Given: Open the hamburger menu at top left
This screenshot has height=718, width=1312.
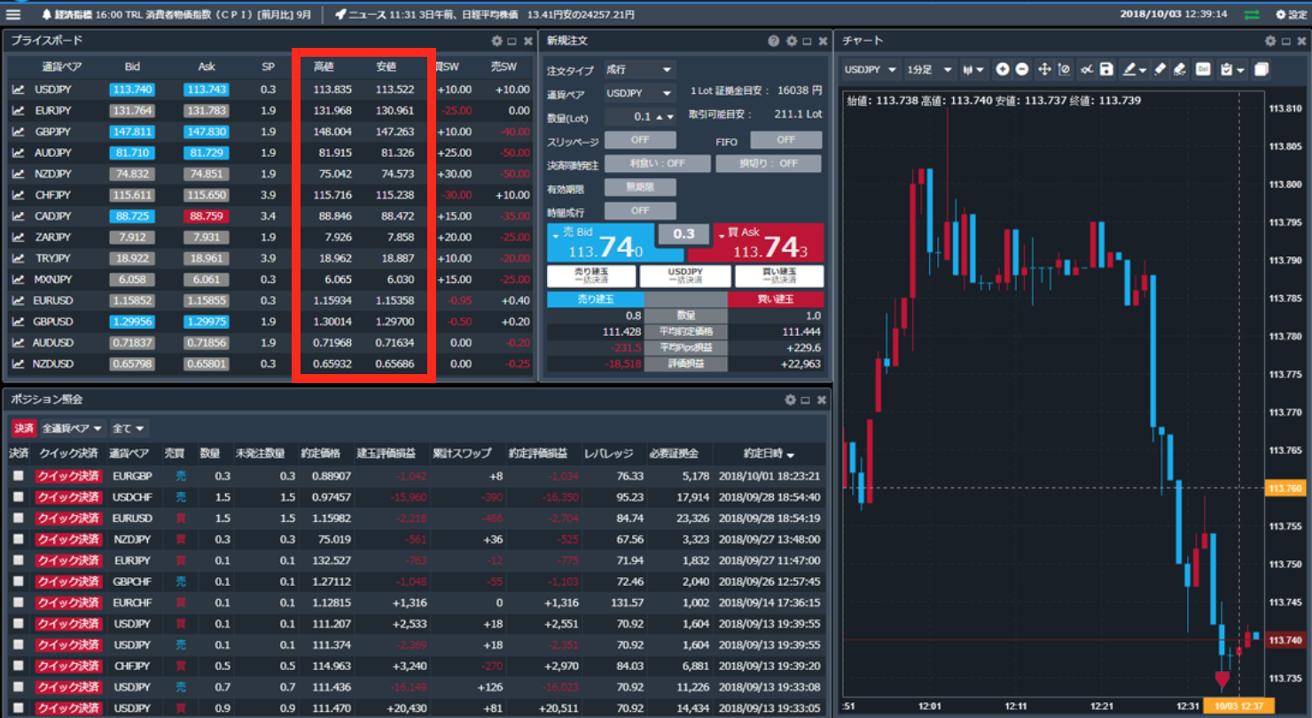Looking at the screenshot, I should click(x=13, y=14).
